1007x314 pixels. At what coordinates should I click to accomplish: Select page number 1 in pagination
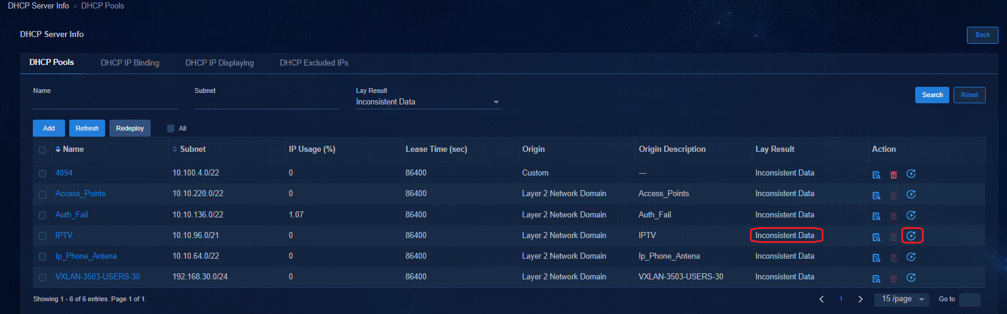[x=841, y=299]
